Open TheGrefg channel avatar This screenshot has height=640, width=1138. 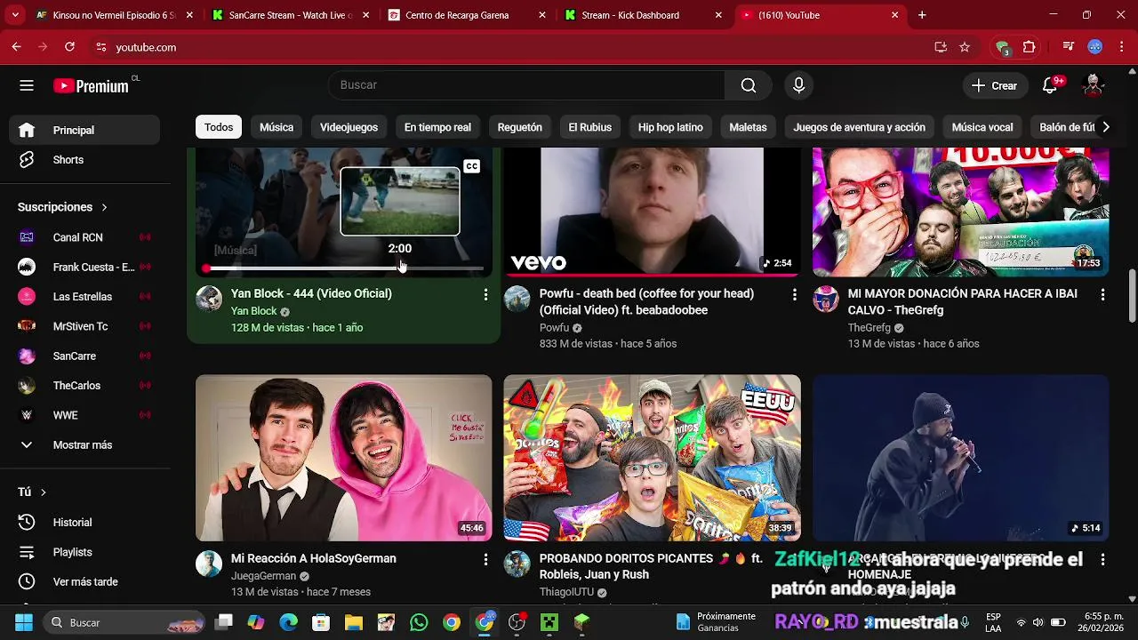826,299
